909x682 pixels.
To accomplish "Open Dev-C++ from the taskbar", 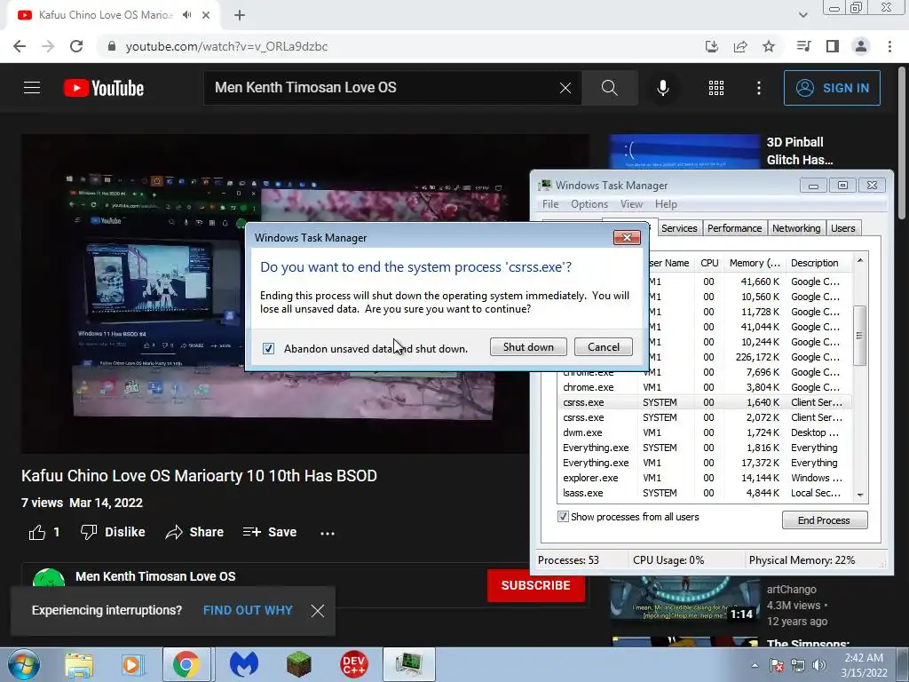I will (353, 664).
